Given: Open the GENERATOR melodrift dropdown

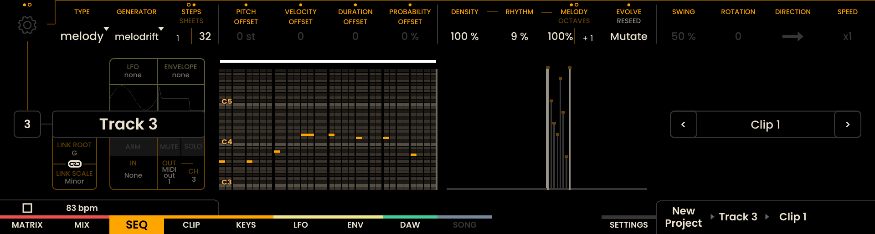Looking at the screenshot, I should [x=139, y=36].
